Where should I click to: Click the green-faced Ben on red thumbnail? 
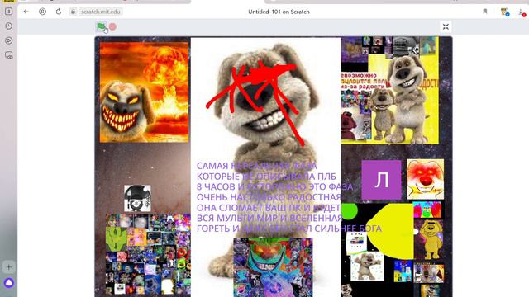click(427, 210)
